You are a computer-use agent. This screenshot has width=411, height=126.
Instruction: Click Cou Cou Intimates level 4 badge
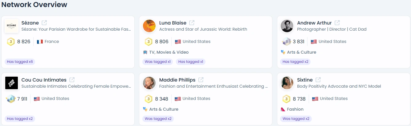[11, 99]
